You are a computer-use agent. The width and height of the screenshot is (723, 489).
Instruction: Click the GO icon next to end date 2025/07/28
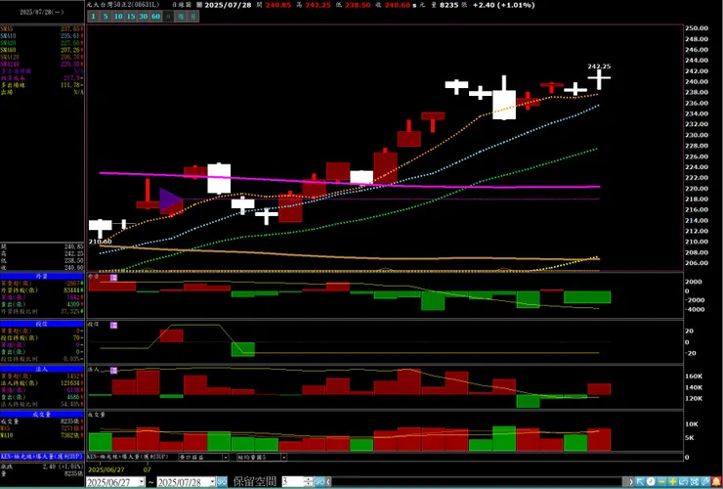click(x=222, y=482)
